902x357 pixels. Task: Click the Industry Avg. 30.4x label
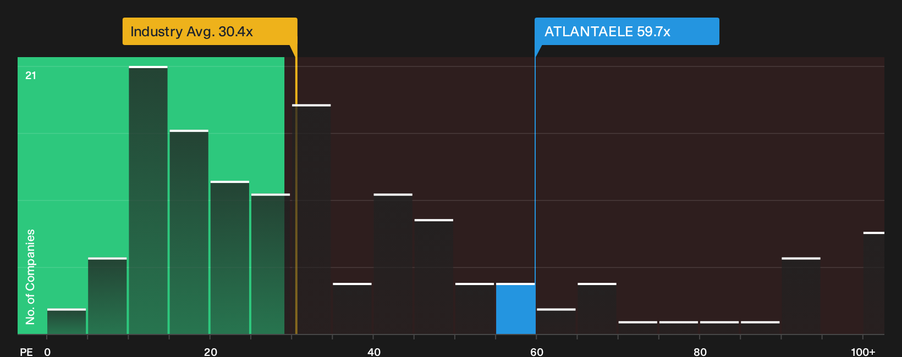(x=210, y=31)
